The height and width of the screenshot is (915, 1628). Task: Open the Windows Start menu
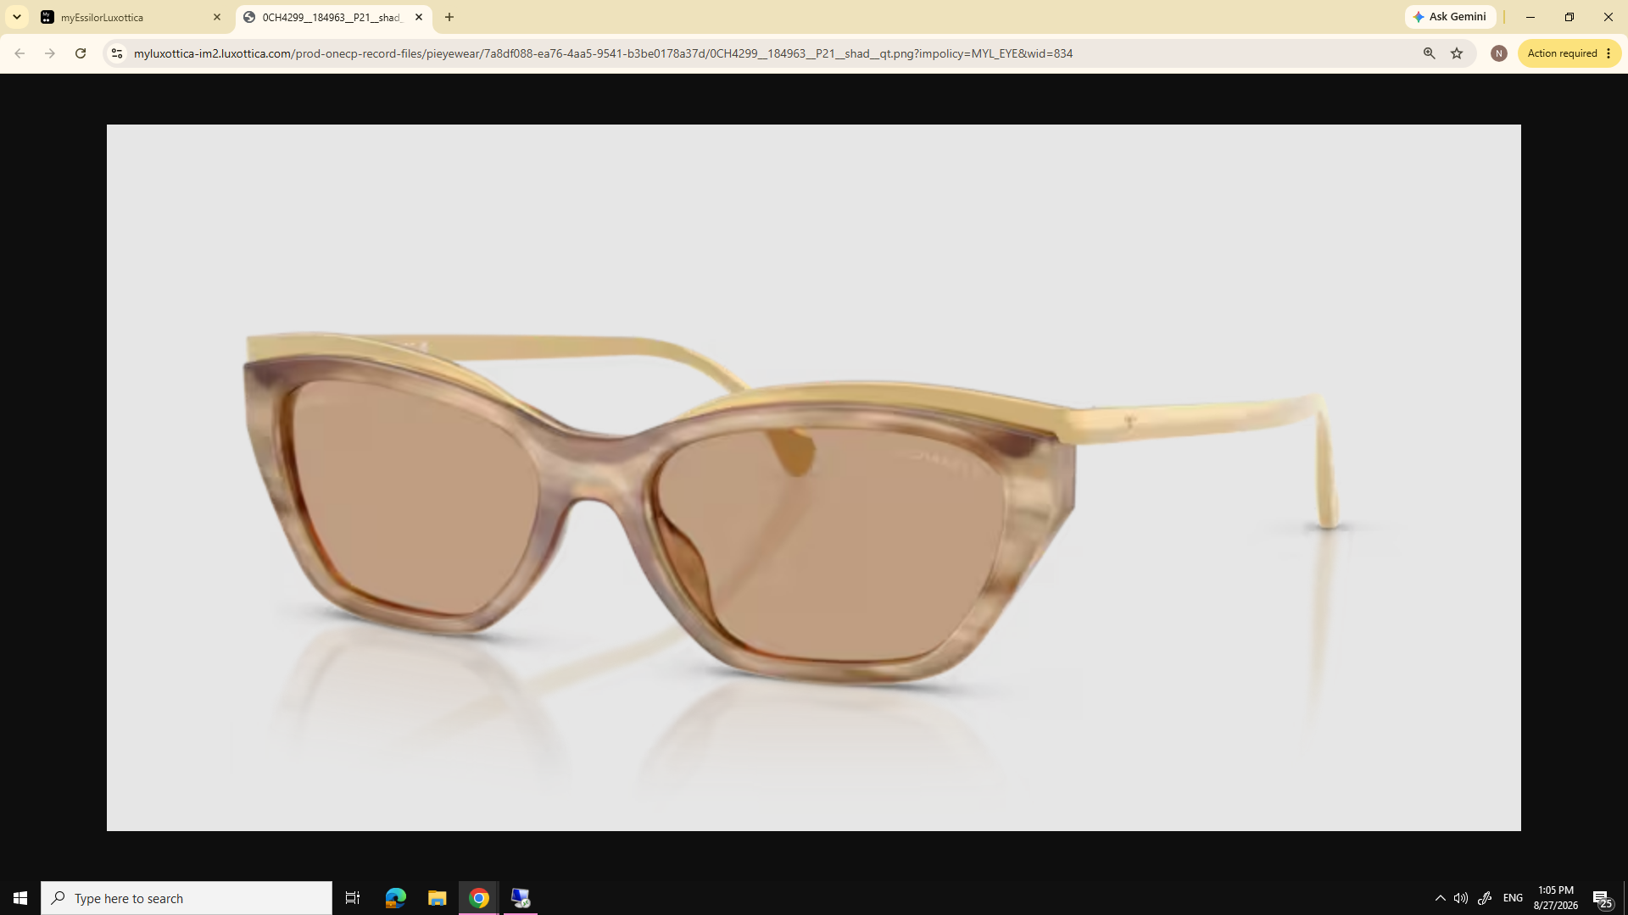[20, 898]
